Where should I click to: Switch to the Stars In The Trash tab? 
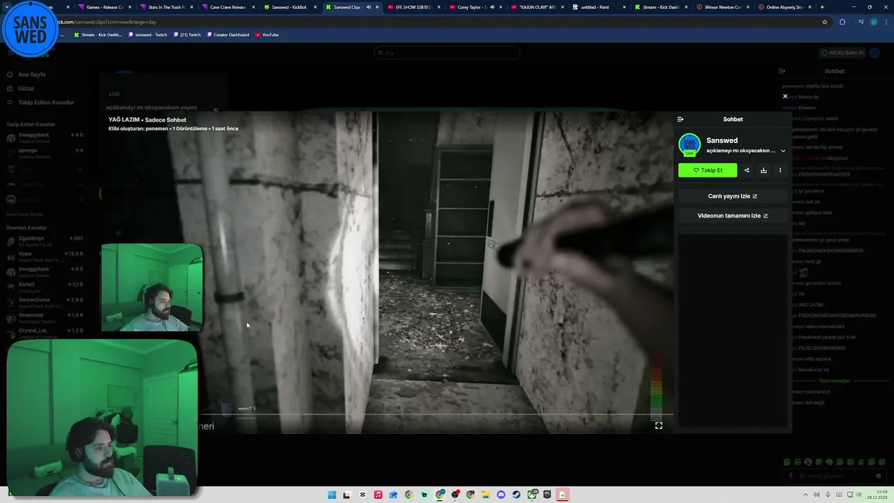tap(166, 7)
